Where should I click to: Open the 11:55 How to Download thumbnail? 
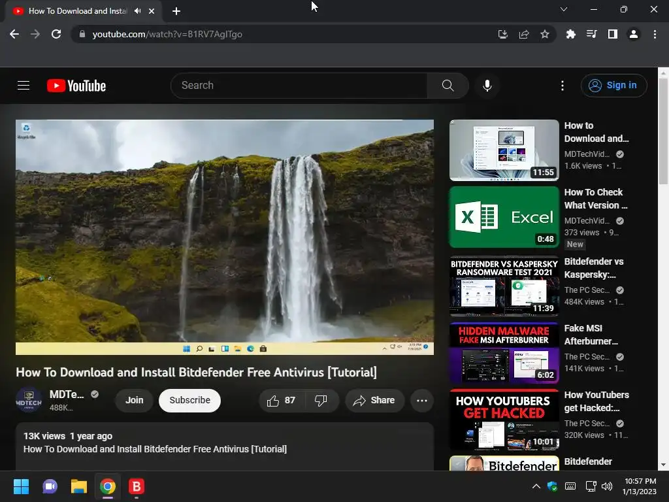coord(504,150)
